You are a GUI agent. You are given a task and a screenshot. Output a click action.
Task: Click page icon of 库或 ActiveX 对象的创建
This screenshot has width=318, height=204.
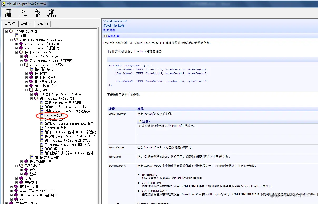42,103
